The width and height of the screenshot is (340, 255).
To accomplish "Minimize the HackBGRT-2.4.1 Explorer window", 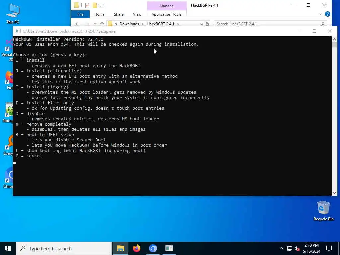I will [294, 5].
